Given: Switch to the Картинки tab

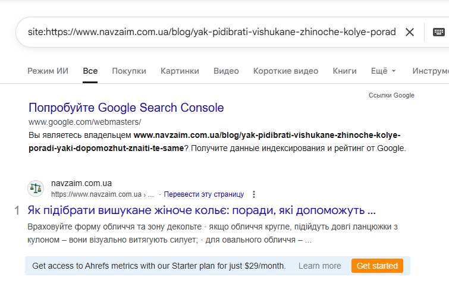Looking at the screenshot, I should pyautogui.click(x=180, y=71).
